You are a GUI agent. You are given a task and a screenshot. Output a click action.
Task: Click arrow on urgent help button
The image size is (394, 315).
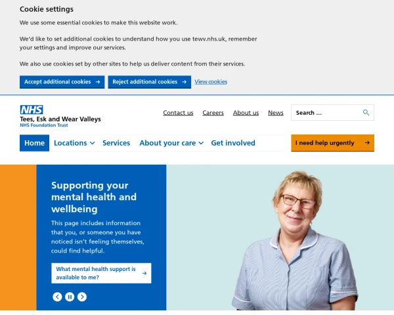pyautogui.click(x=367, y=142)
